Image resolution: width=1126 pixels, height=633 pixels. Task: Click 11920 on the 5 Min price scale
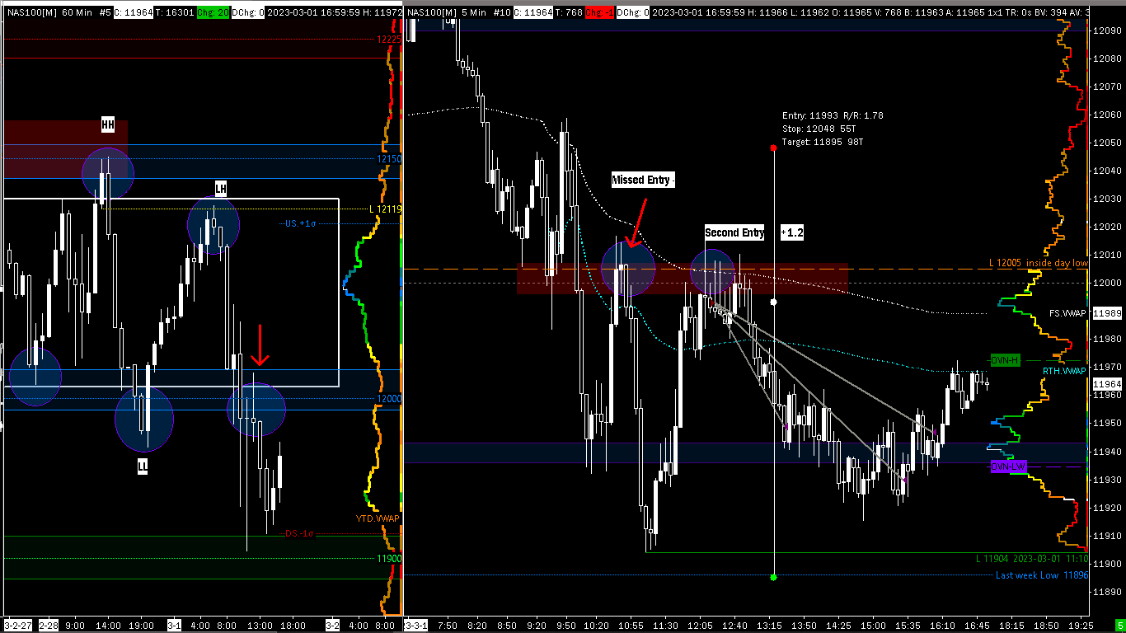[x=1106, y=508]
